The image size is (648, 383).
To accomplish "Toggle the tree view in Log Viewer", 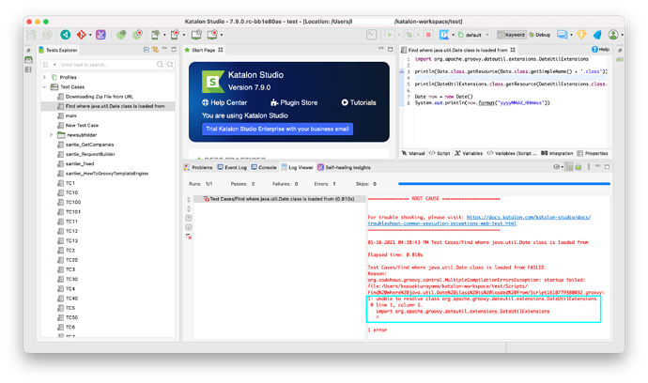I will click(x=569, y=167).
